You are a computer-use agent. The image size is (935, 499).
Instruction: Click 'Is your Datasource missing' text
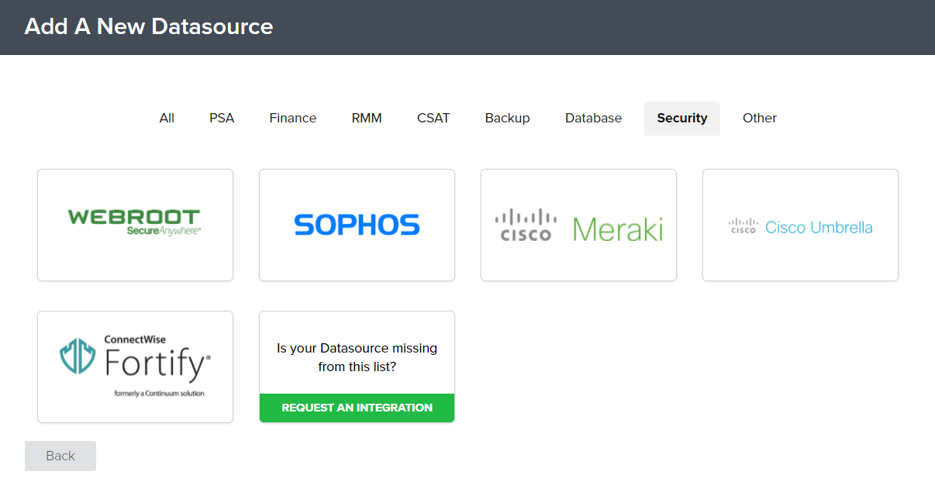pyautogui.click(x=357, y=357)
